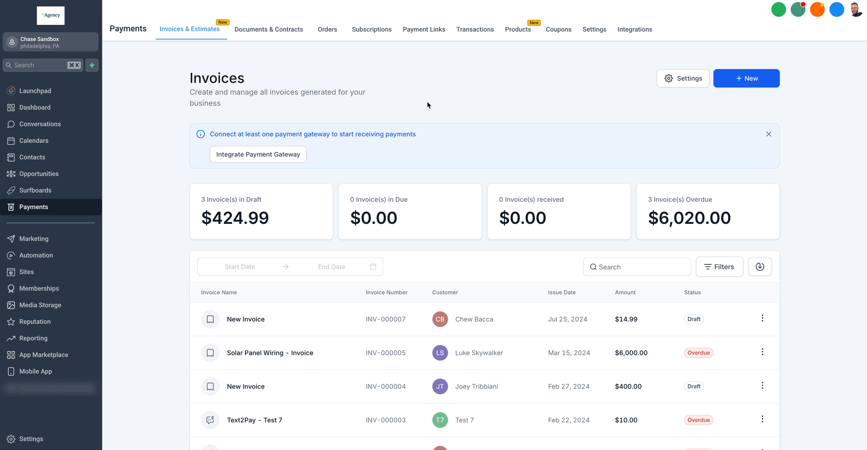The image size is (867, 450).
Task: Switch to Coupons tab
Action: pyautogui.click(x=558, y=29)
